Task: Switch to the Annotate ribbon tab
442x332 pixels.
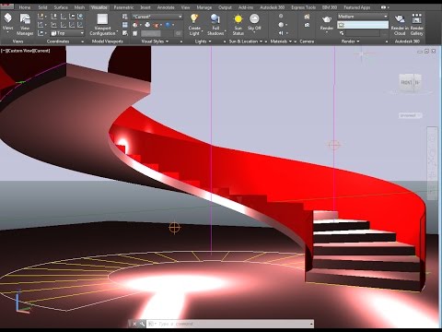Action: pos(166,7)
